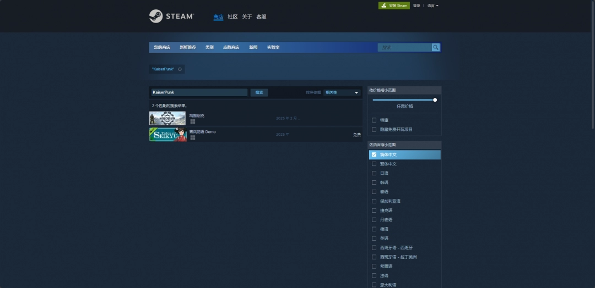This screenshot has height=288, width=595.
Task: Check the 德语 language filter
Action: tap(374, 229)
